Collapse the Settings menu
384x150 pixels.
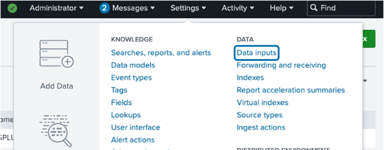(188, 8)
